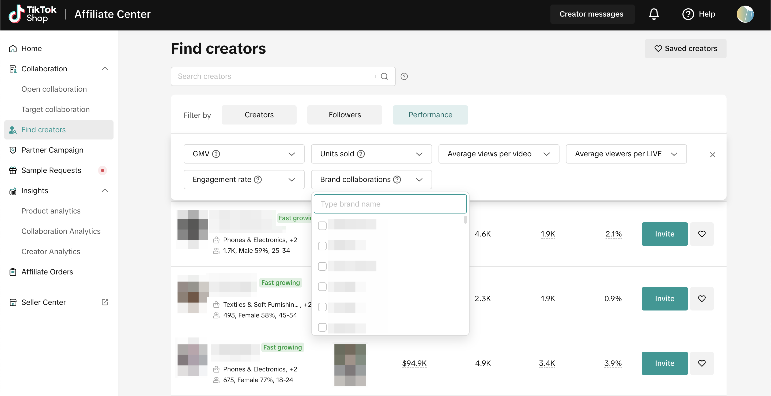Click the brand list scrollbar
The width and height of the screenshot is (771, 396).
coord(465,220)
